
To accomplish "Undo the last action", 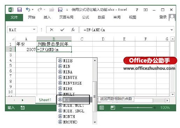I will (28, 9).
